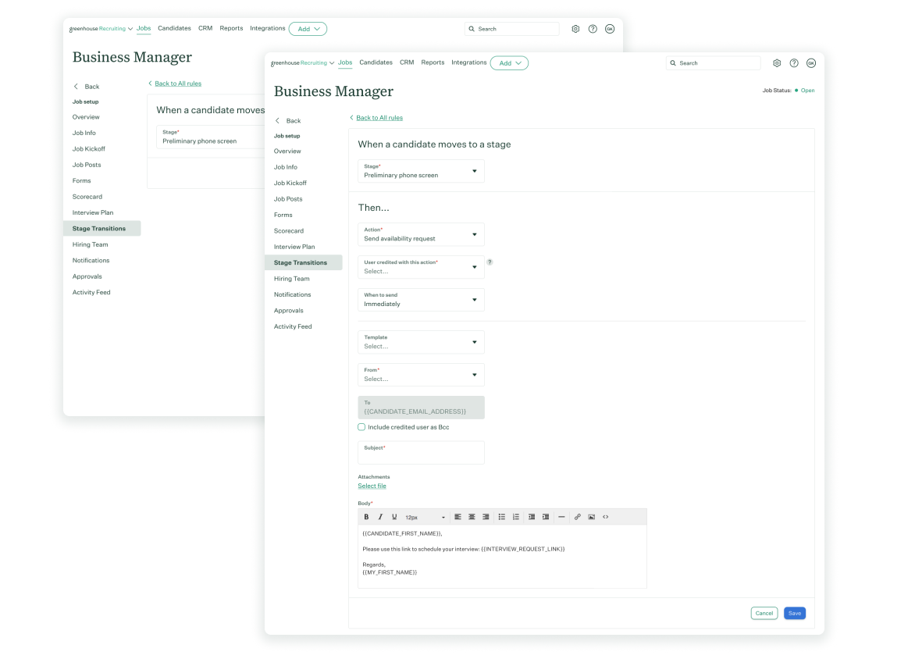Open help icon in back window
908x666 pixels.
tap(593, 29)
